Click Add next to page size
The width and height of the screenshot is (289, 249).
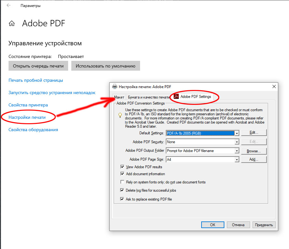(254, 159)
